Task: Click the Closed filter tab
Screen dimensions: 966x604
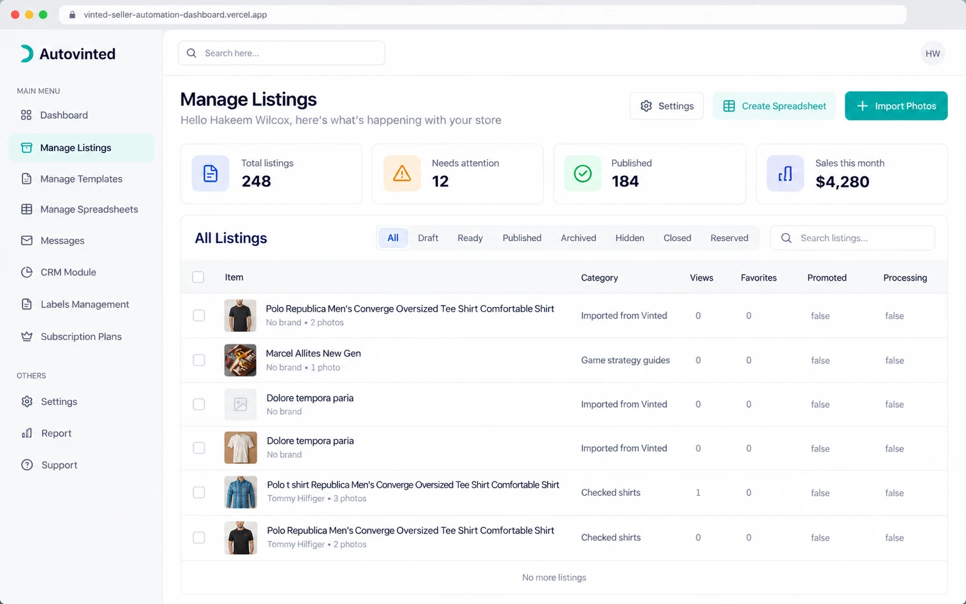Action: 677,238
